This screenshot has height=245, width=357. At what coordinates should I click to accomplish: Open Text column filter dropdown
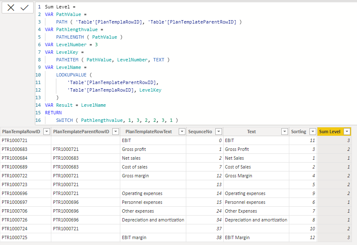coord(285,132)
